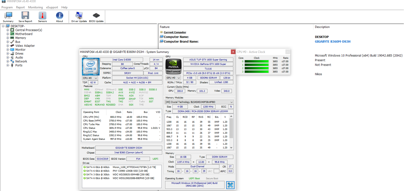The image size is (404, 191).
Task: Open the GPU #0 selector dropdown
Action: coord(173,78)
